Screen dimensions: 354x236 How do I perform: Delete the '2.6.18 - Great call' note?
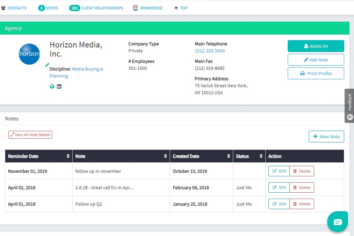(x=302, y=187)
